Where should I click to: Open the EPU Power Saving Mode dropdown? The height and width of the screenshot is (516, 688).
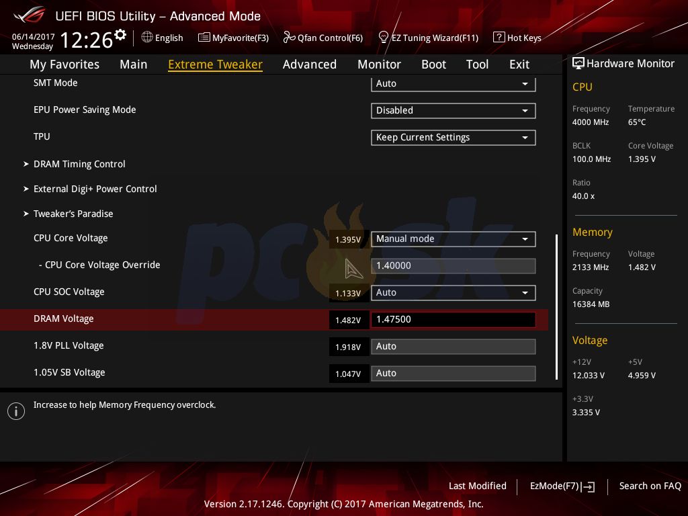click(x=454, y=111)
